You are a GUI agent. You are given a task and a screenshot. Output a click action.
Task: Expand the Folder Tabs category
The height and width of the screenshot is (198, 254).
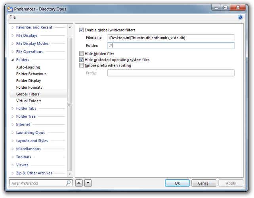(13, 109)
